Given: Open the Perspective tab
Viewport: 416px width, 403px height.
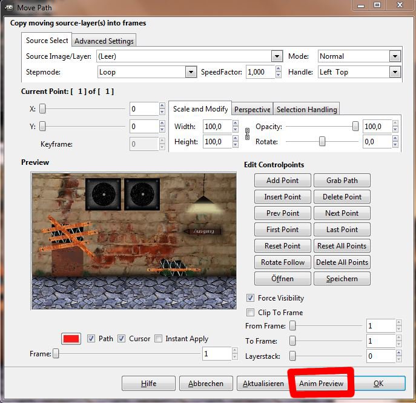Looking at the screenshot, I should (253, 109).
